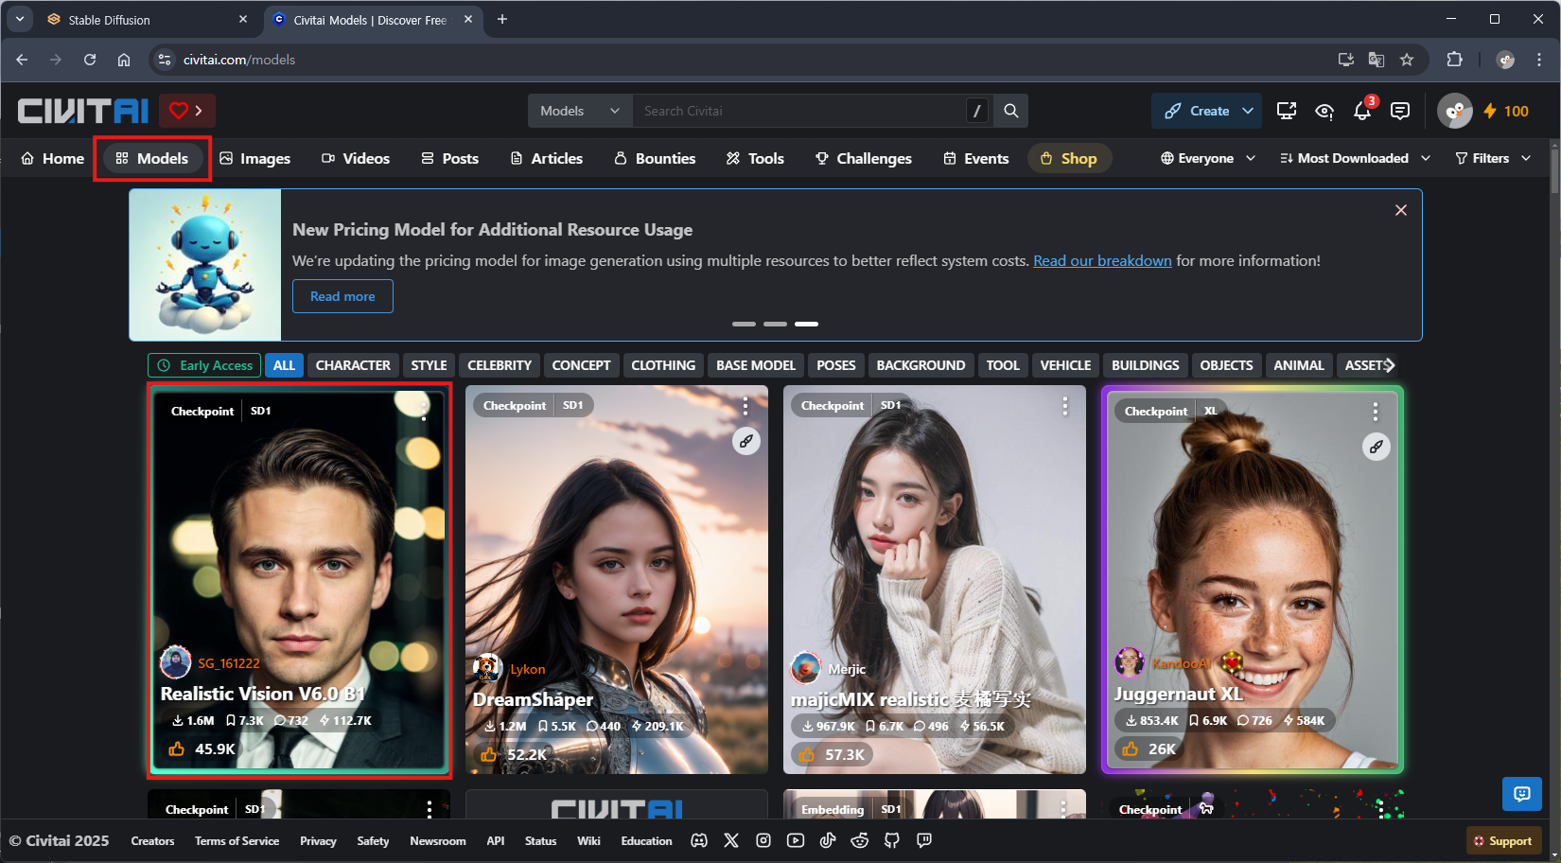Screen dimensions: 1561x863
Task: Click thumbs up 45.9K on Realistic Vision
Action: pyautogui.click(x=201, y=749)
